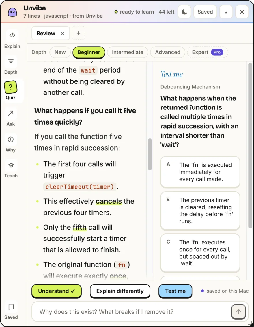This screenshot has height=327, width=254.
Task: Click the 'ready to learn' status indicator
Action: coord(134,12)
